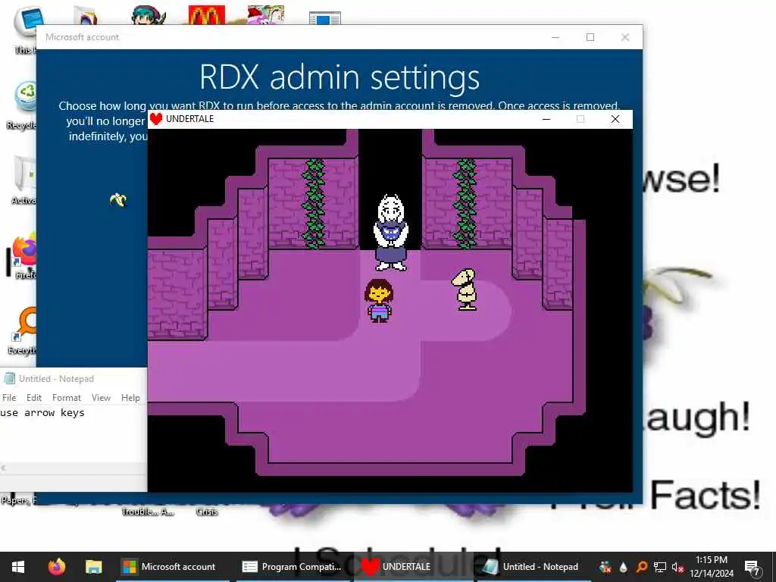Open Notepad's Edit menu
This screenshot has width=776, height=582.
[33, 397]
